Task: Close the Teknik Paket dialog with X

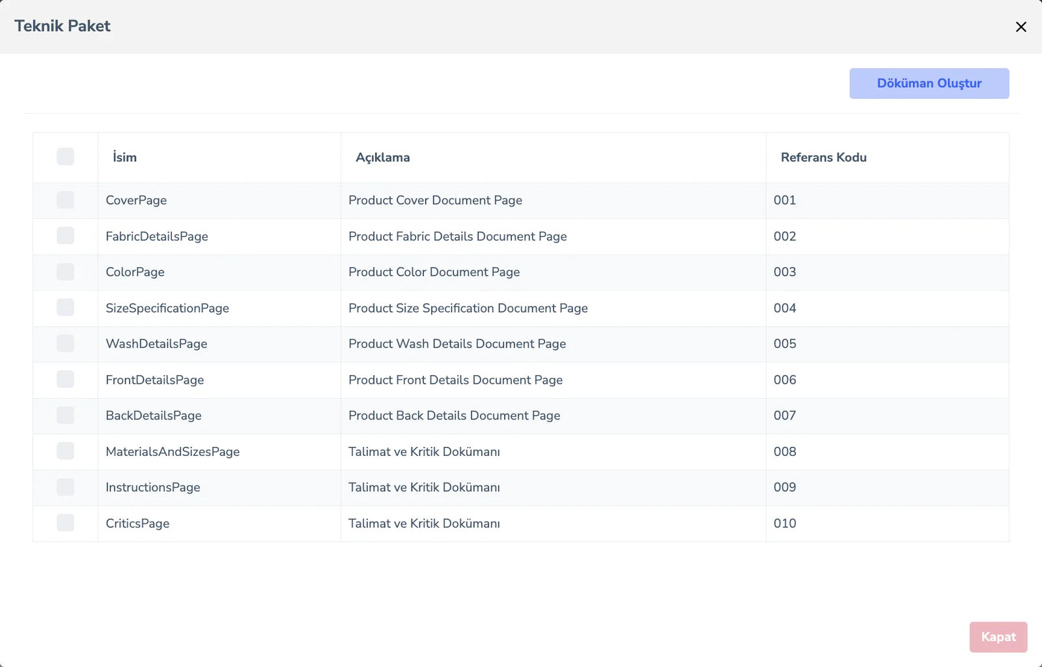Action: click(x=1021, y=27)
